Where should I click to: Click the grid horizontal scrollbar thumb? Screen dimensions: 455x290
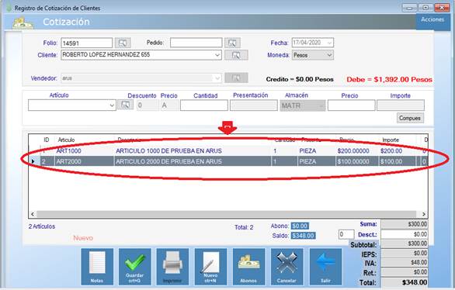tap(227, 214)
